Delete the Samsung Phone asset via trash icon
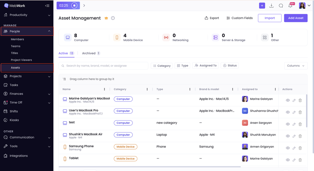 click(300, 148)
